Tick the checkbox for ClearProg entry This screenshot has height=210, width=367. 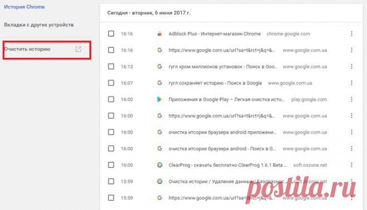(x=111, y=165)
